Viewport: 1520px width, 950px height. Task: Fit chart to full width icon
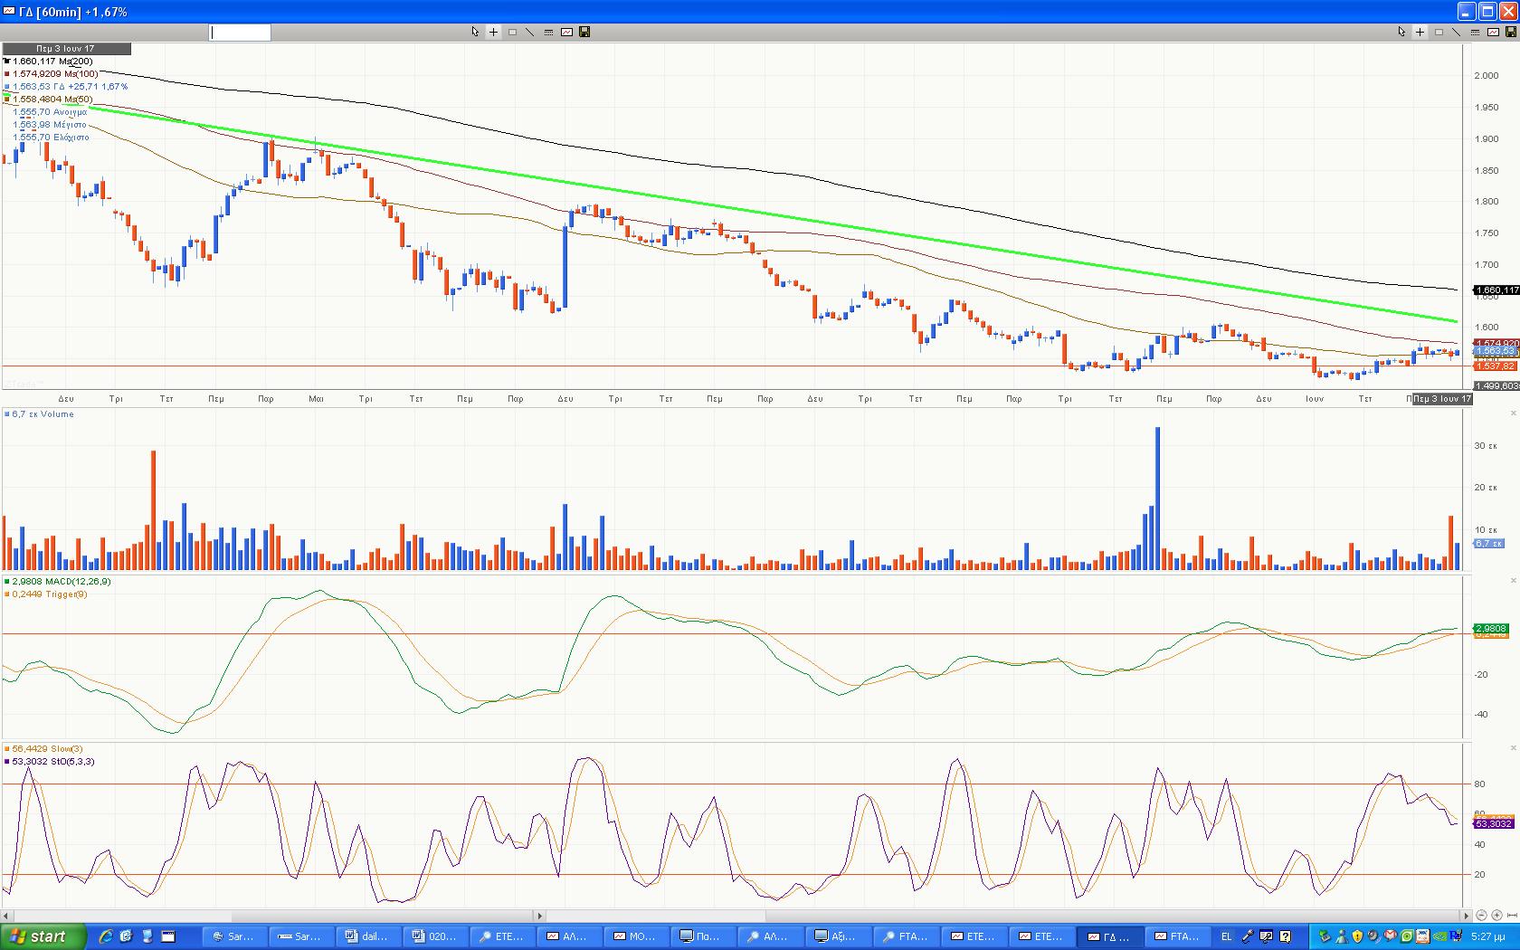click(1512, 916)
